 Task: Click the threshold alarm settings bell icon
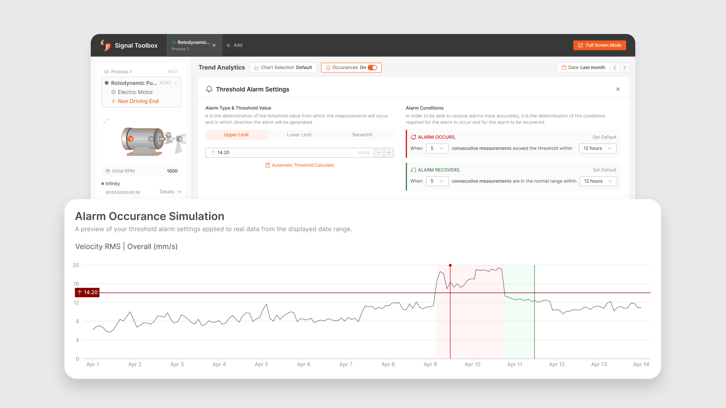(209, 89)
